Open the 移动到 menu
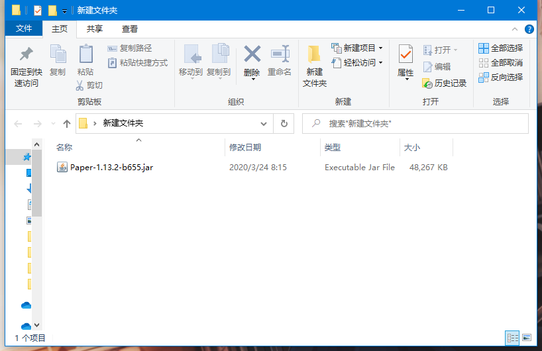The image size is (542, 351). [x=190, y=62]
